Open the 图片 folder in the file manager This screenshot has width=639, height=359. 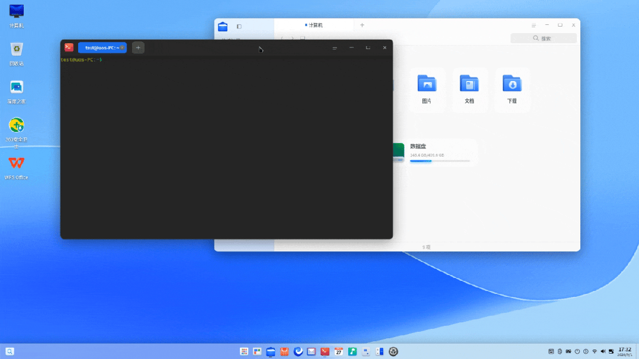click(x=426, y=89)
